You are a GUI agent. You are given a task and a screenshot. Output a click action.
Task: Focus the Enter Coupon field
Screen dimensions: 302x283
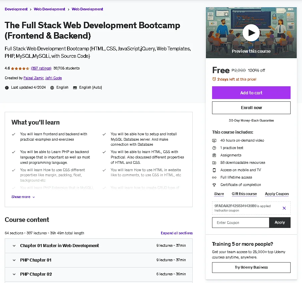coord(241,223)
